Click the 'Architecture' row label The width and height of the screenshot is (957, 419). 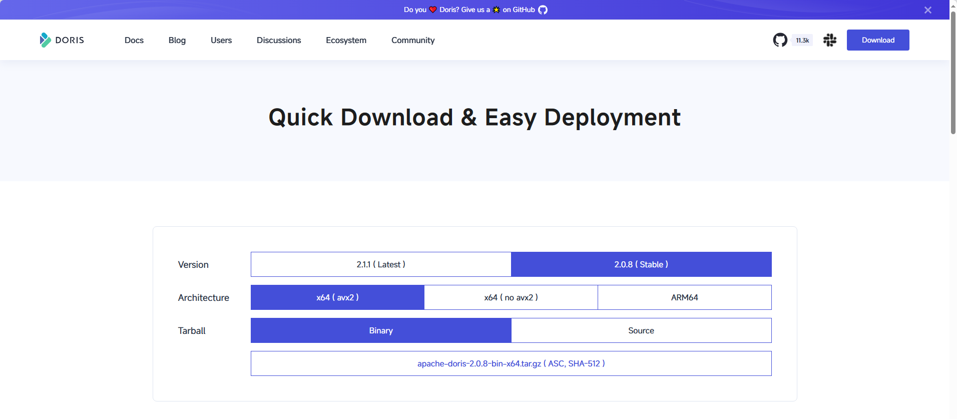click(x=204, y=297)
